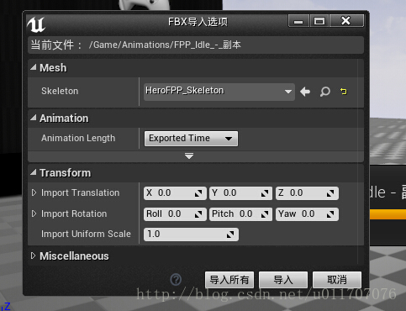The width and height of the screenshot is (406, 311).
Task: Expand the Miscellaneous section
Action: tap(34, 256)
